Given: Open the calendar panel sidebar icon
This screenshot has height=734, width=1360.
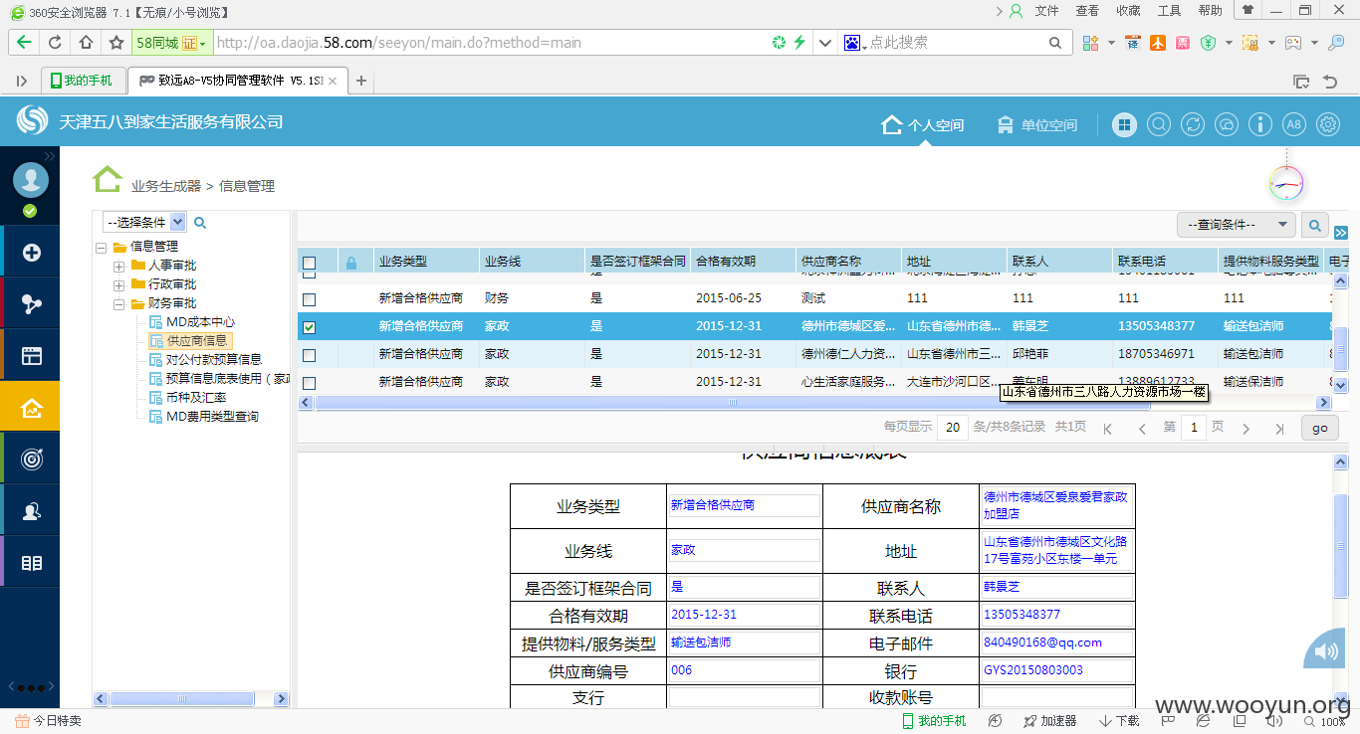Looking at the screenshot, I should 31,356.
